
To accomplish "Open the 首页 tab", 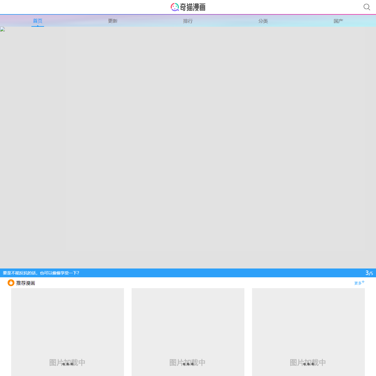I will 38,21.
